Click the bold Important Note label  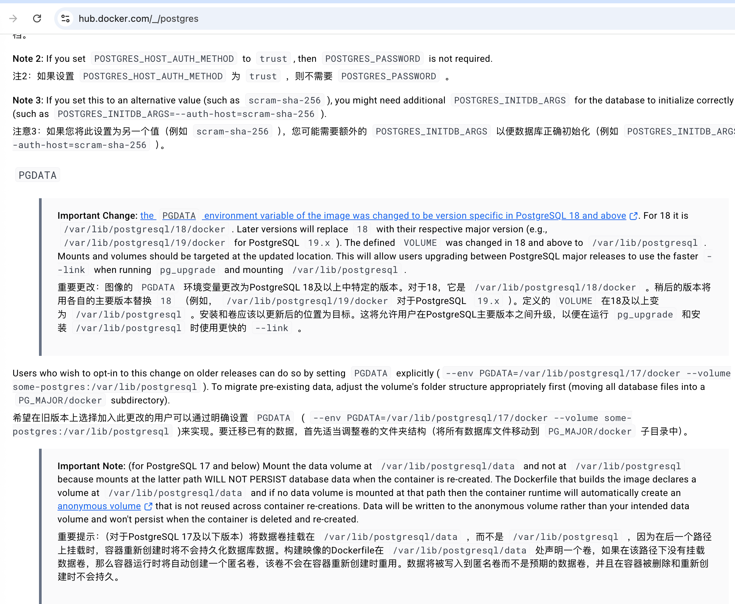(x=91, y=466)
